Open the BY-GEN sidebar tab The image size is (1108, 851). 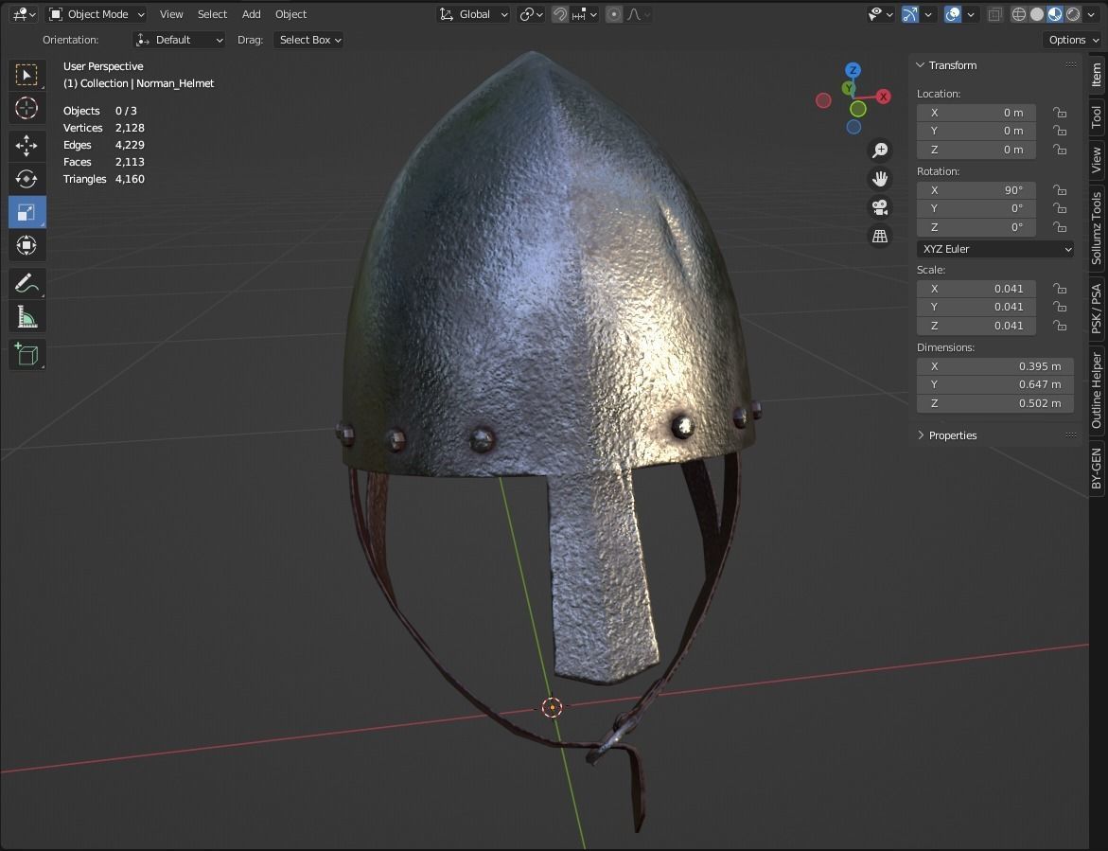pyautogui.click(x=1096, y=468)
